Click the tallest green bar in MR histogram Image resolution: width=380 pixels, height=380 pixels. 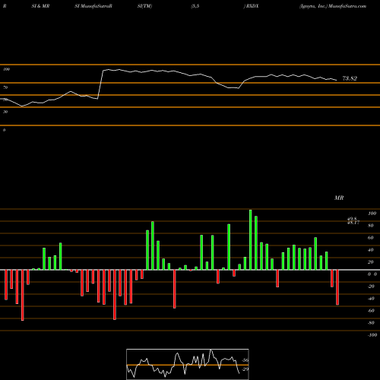[x=251, y=239]
